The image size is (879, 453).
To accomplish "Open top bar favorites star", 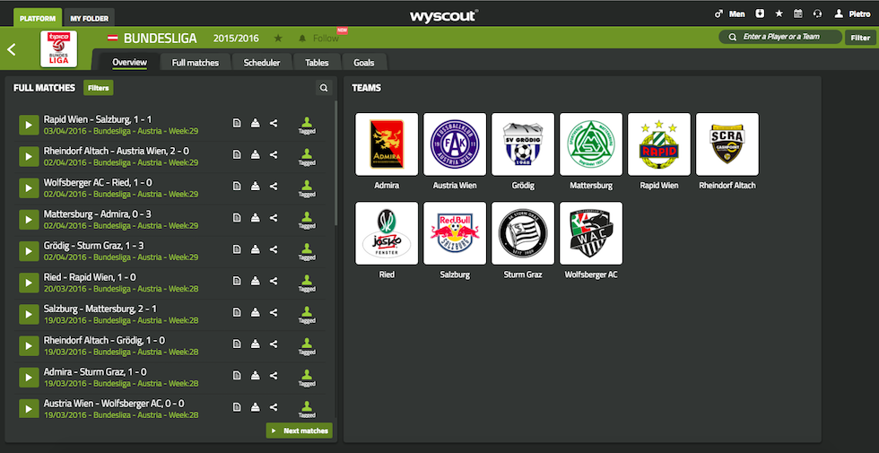I will tap(779, 13).
